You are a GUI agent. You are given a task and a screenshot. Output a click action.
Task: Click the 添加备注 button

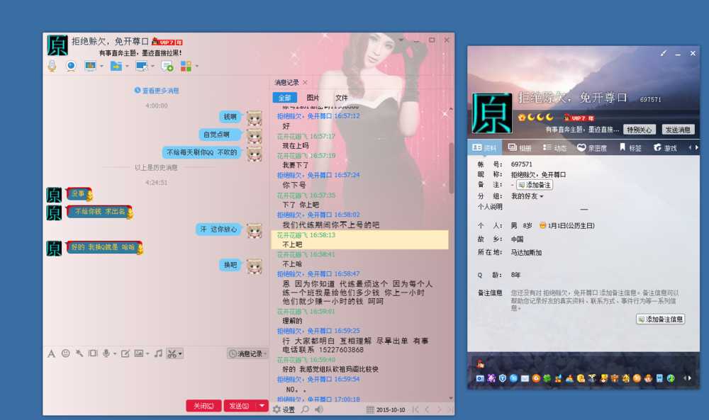(x=535, y=185)
